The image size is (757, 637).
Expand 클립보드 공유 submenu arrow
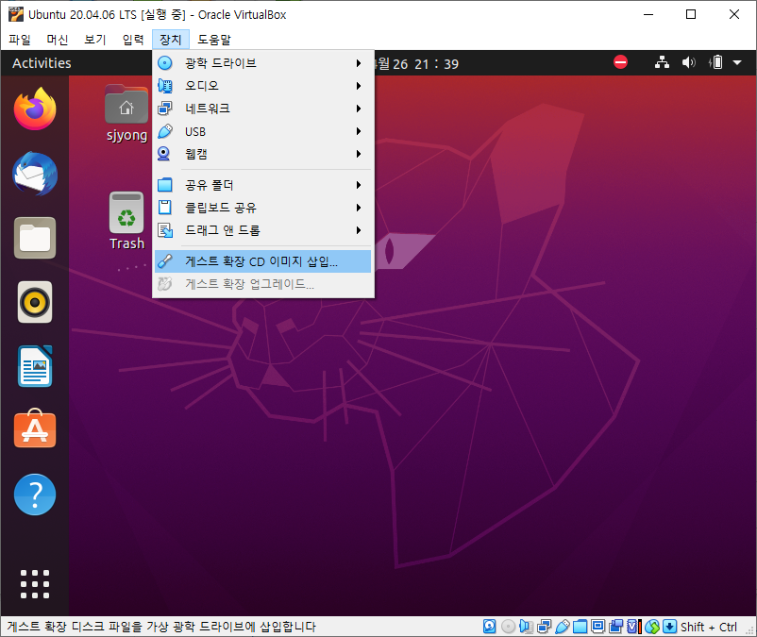[359, 208]
